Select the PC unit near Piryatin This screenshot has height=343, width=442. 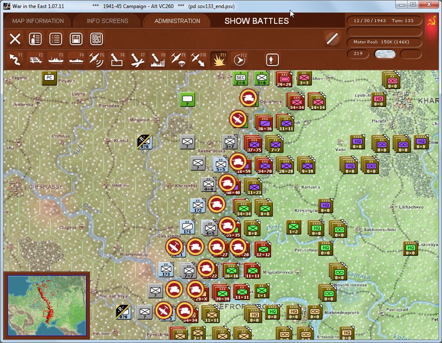coord(49,78)
